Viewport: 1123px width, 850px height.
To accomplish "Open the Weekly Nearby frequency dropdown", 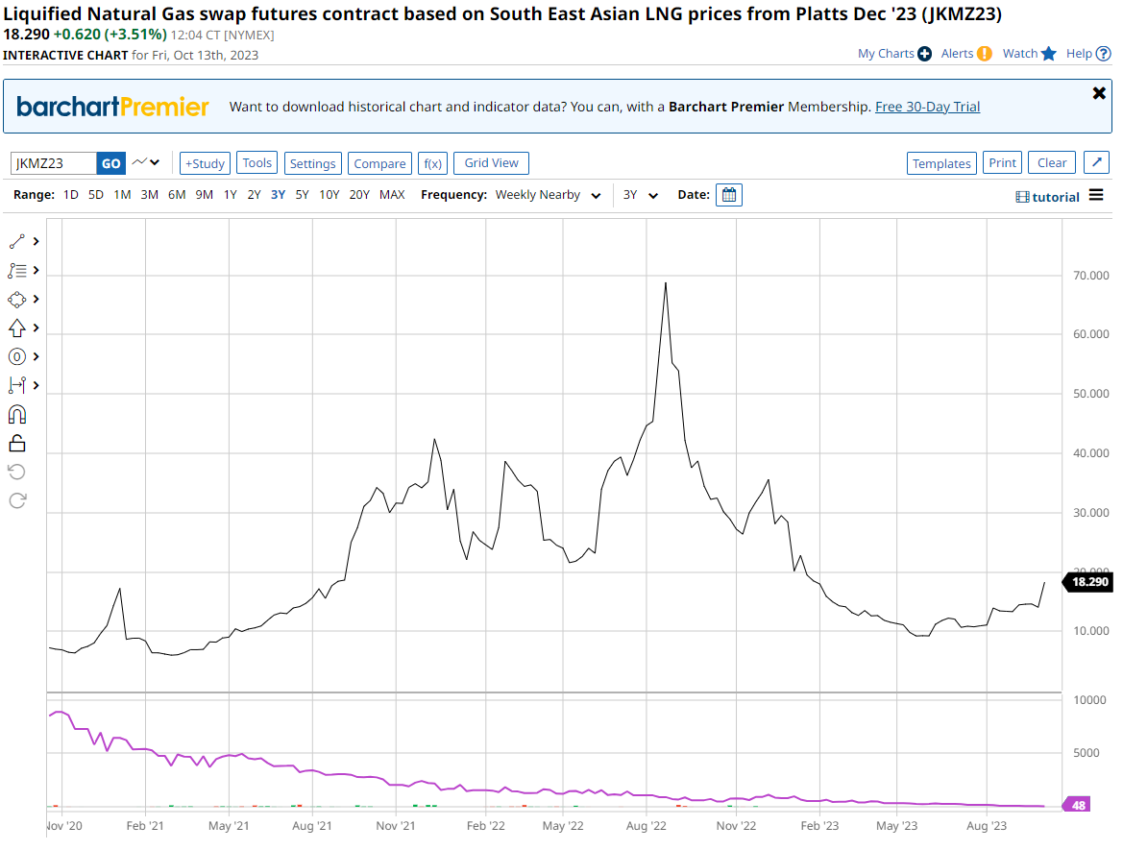I will [548, 195].
